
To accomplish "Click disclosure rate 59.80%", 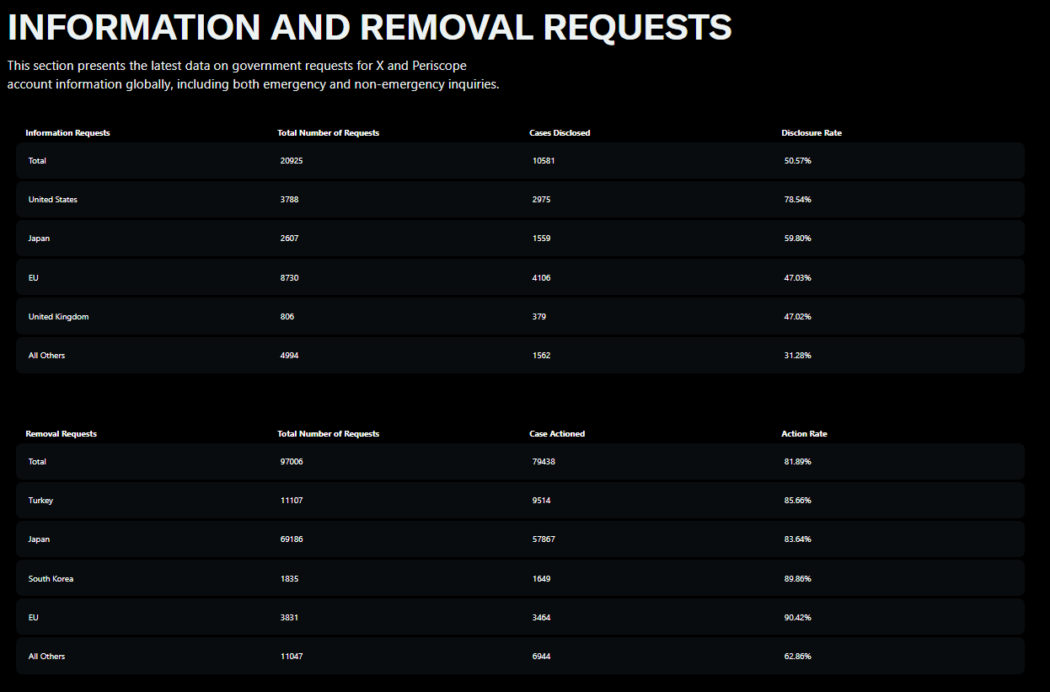I will [797, 239].
